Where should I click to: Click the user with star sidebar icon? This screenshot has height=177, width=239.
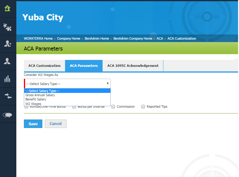pos(8,44)
